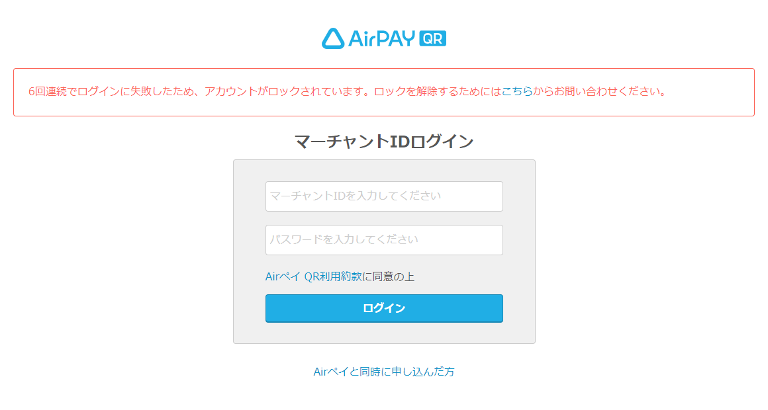Viewport: 768px width, 410px height.
Task: Click the に同意の上 text
Action: [x=389, y=276]
